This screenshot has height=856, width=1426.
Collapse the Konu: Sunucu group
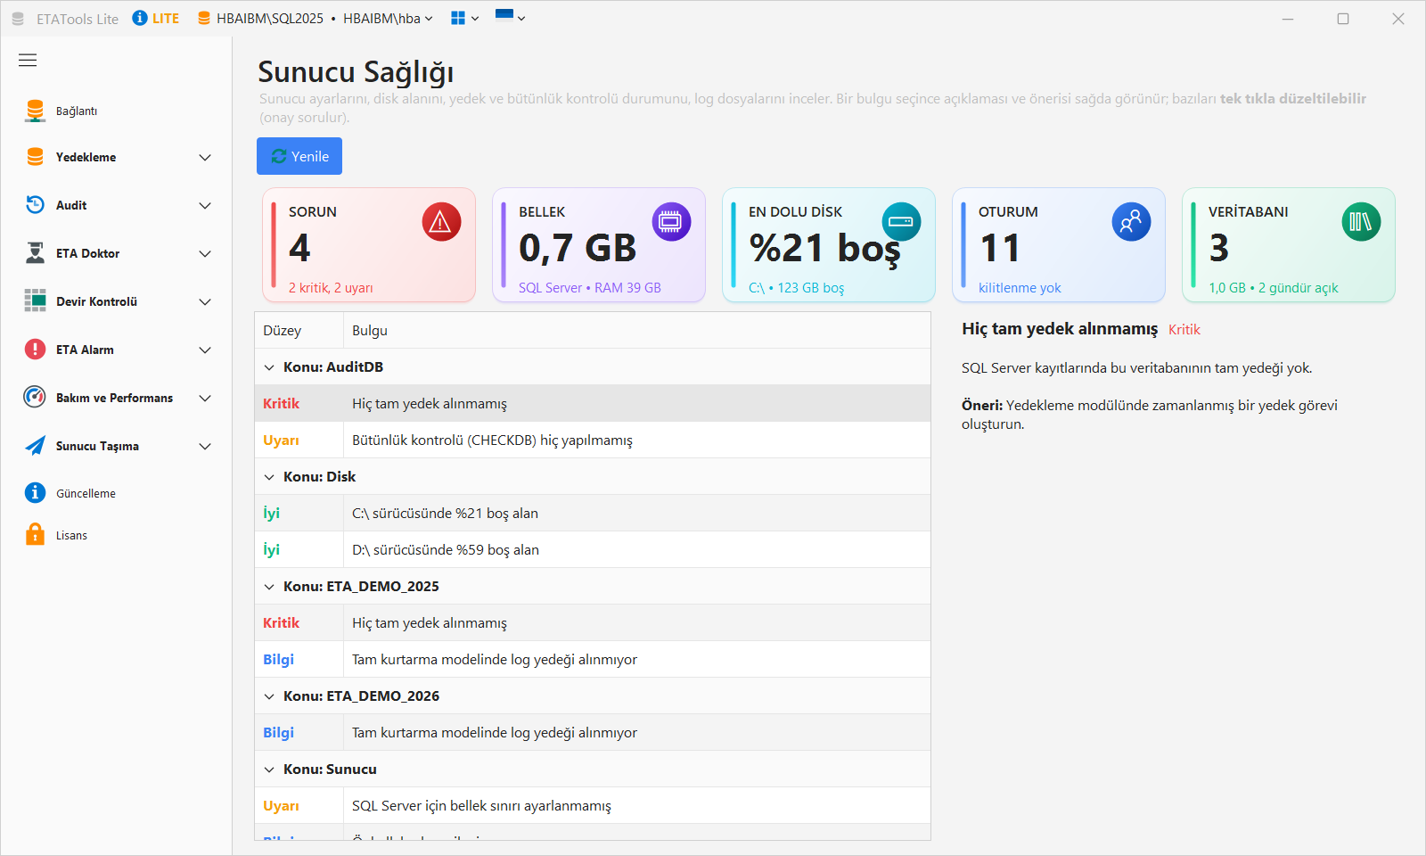[269, 770]
